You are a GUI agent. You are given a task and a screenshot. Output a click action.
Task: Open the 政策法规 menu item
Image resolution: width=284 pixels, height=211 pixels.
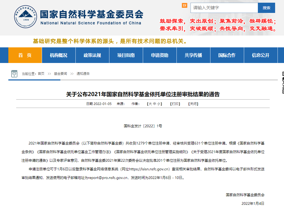point(92,55)
